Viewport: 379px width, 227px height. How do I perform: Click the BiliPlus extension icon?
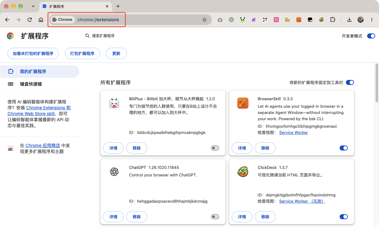point(114,103)
